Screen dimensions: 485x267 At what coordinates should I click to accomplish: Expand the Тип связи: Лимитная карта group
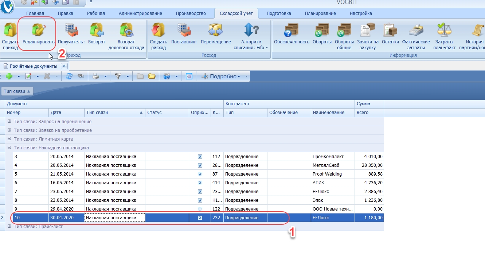[9, 139]
